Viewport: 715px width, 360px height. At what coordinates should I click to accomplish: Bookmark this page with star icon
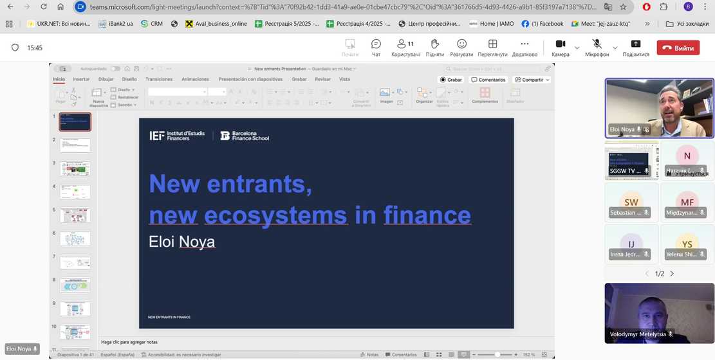tap(623, 7)
